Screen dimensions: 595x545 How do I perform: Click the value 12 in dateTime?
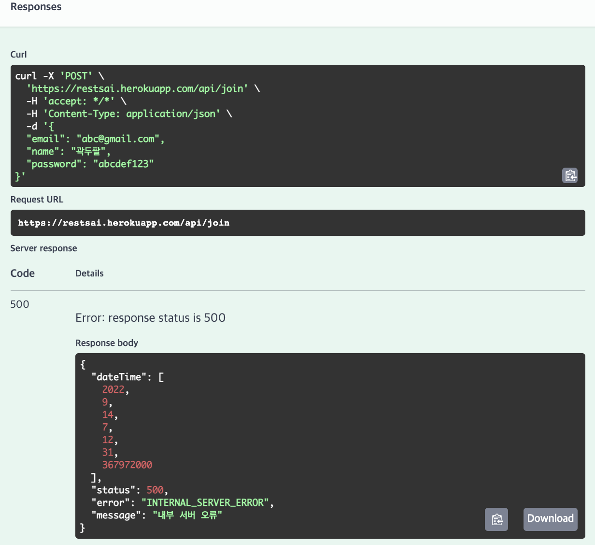pyautogui.click(x=108, y=440)
